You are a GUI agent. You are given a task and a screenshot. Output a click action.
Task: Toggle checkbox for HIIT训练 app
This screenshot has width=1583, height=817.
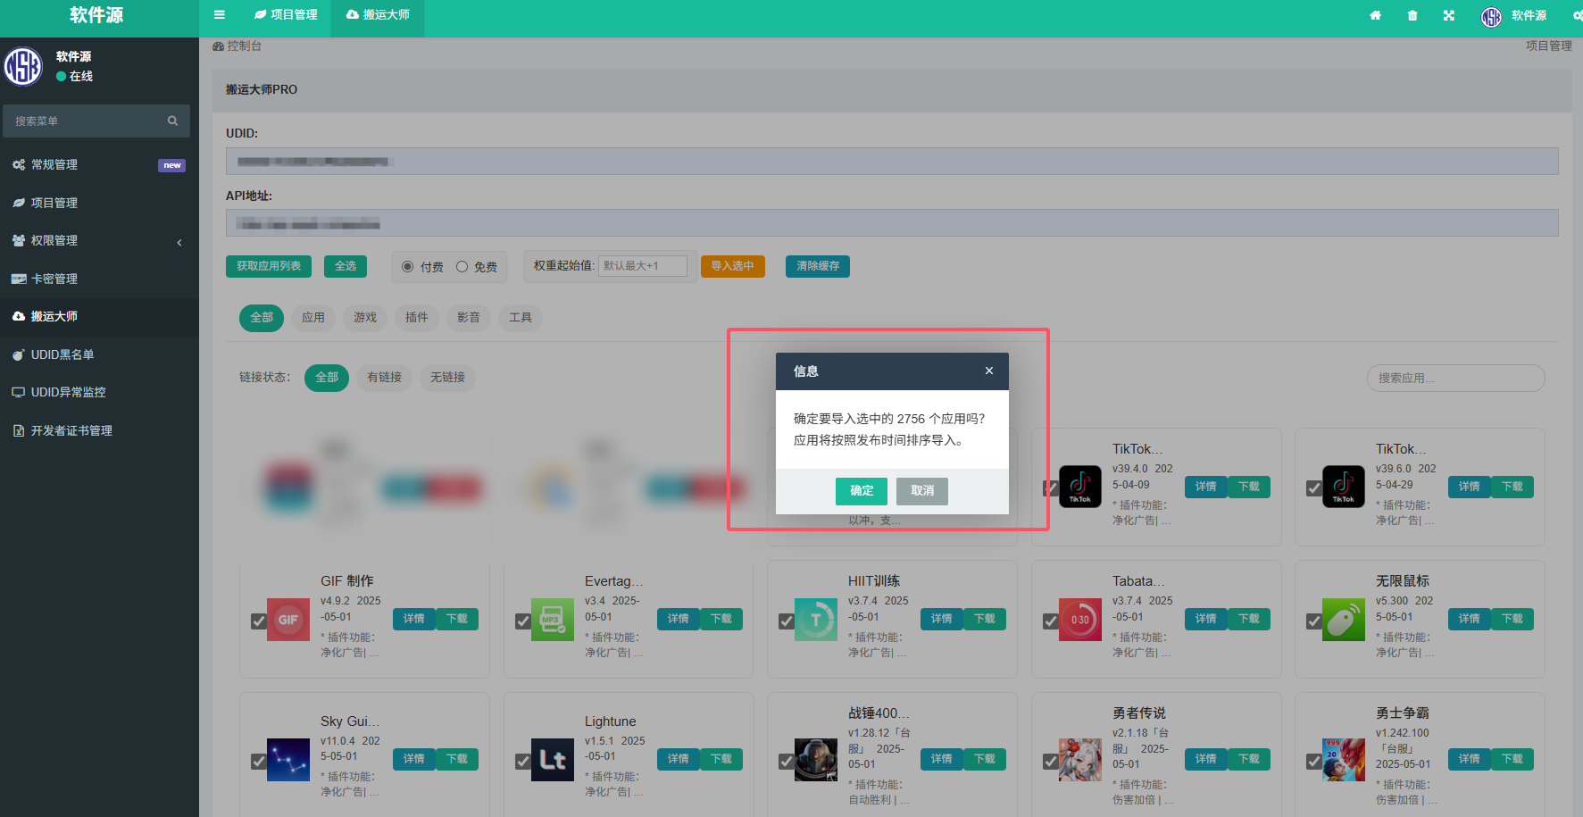(787, 621)
